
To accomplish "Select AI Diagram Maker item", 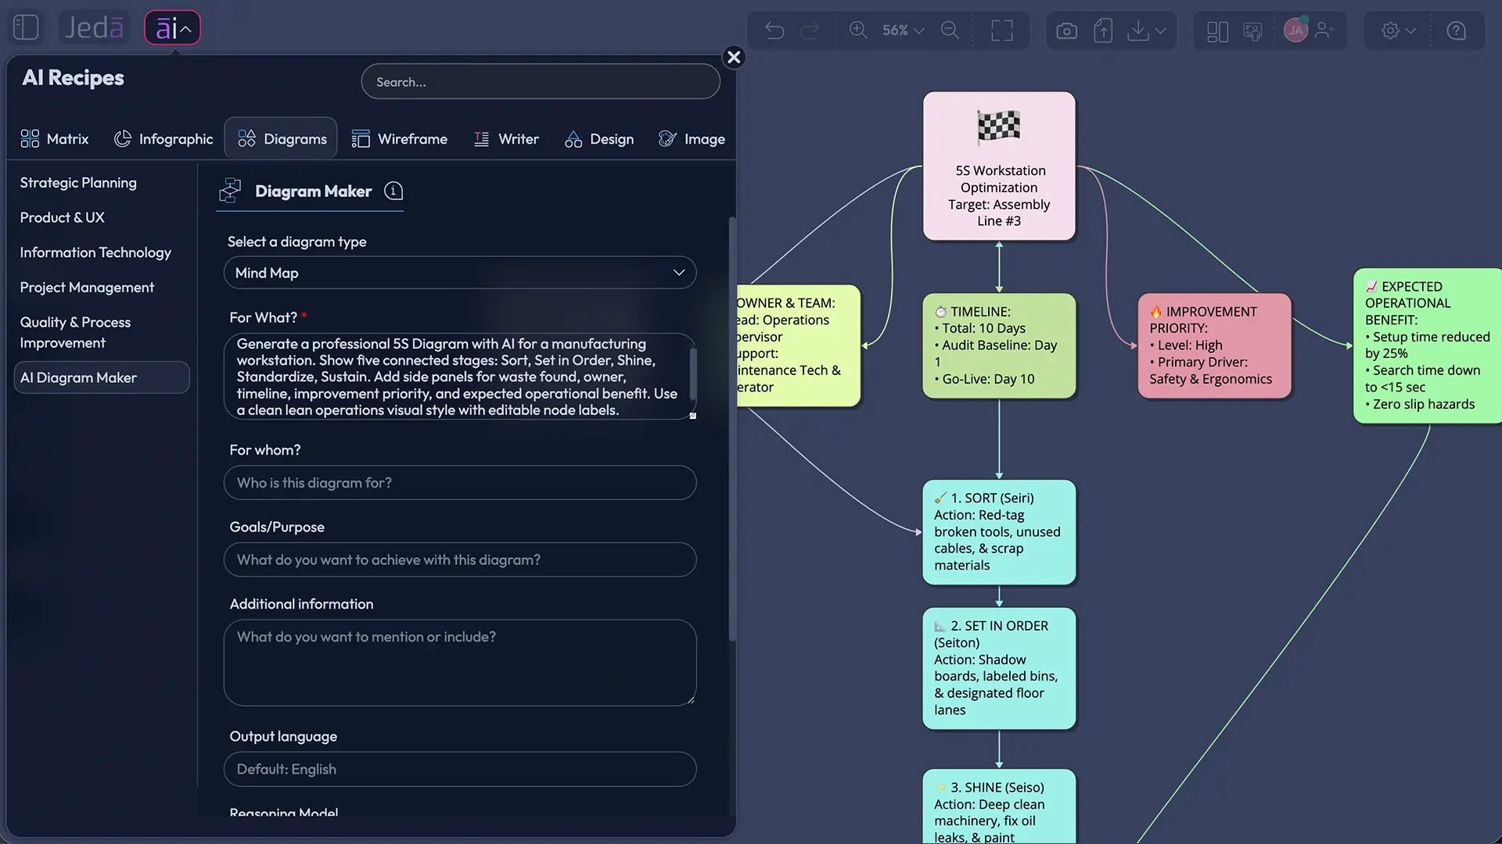I will click(102, 377).
